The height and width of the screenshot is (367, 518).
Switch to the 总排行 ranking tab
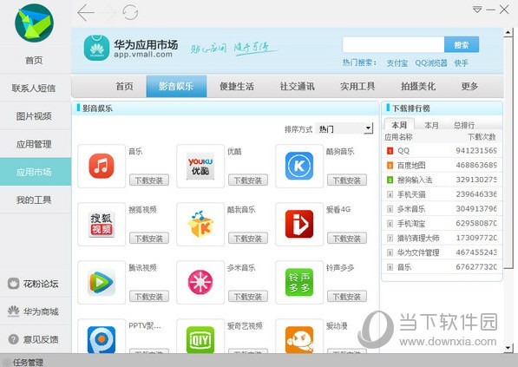464,125
